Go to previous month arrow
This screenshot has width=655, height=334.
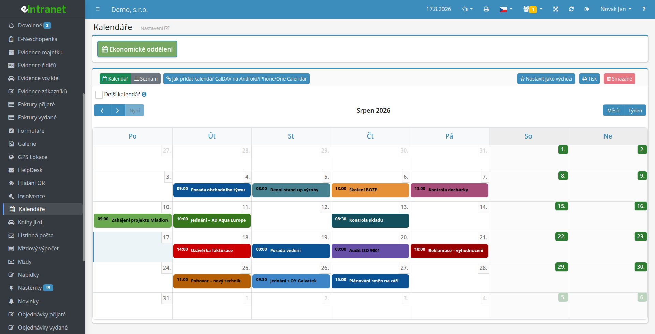pyautogui.click(x=102, y=111)
